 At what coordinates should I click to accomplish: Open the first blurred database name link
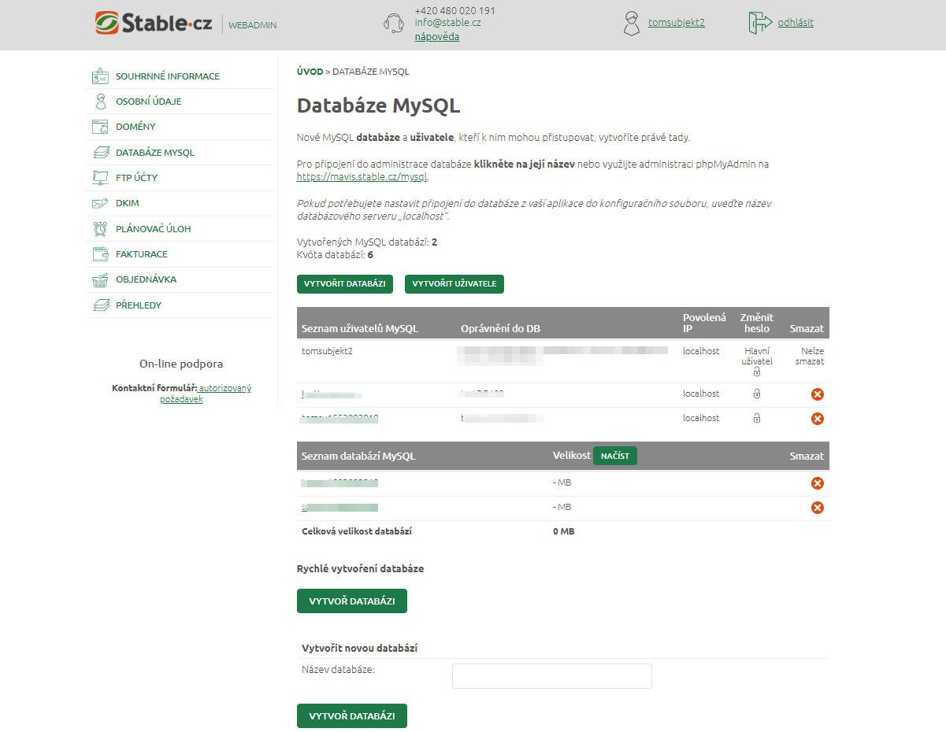[x=340, y=482]
